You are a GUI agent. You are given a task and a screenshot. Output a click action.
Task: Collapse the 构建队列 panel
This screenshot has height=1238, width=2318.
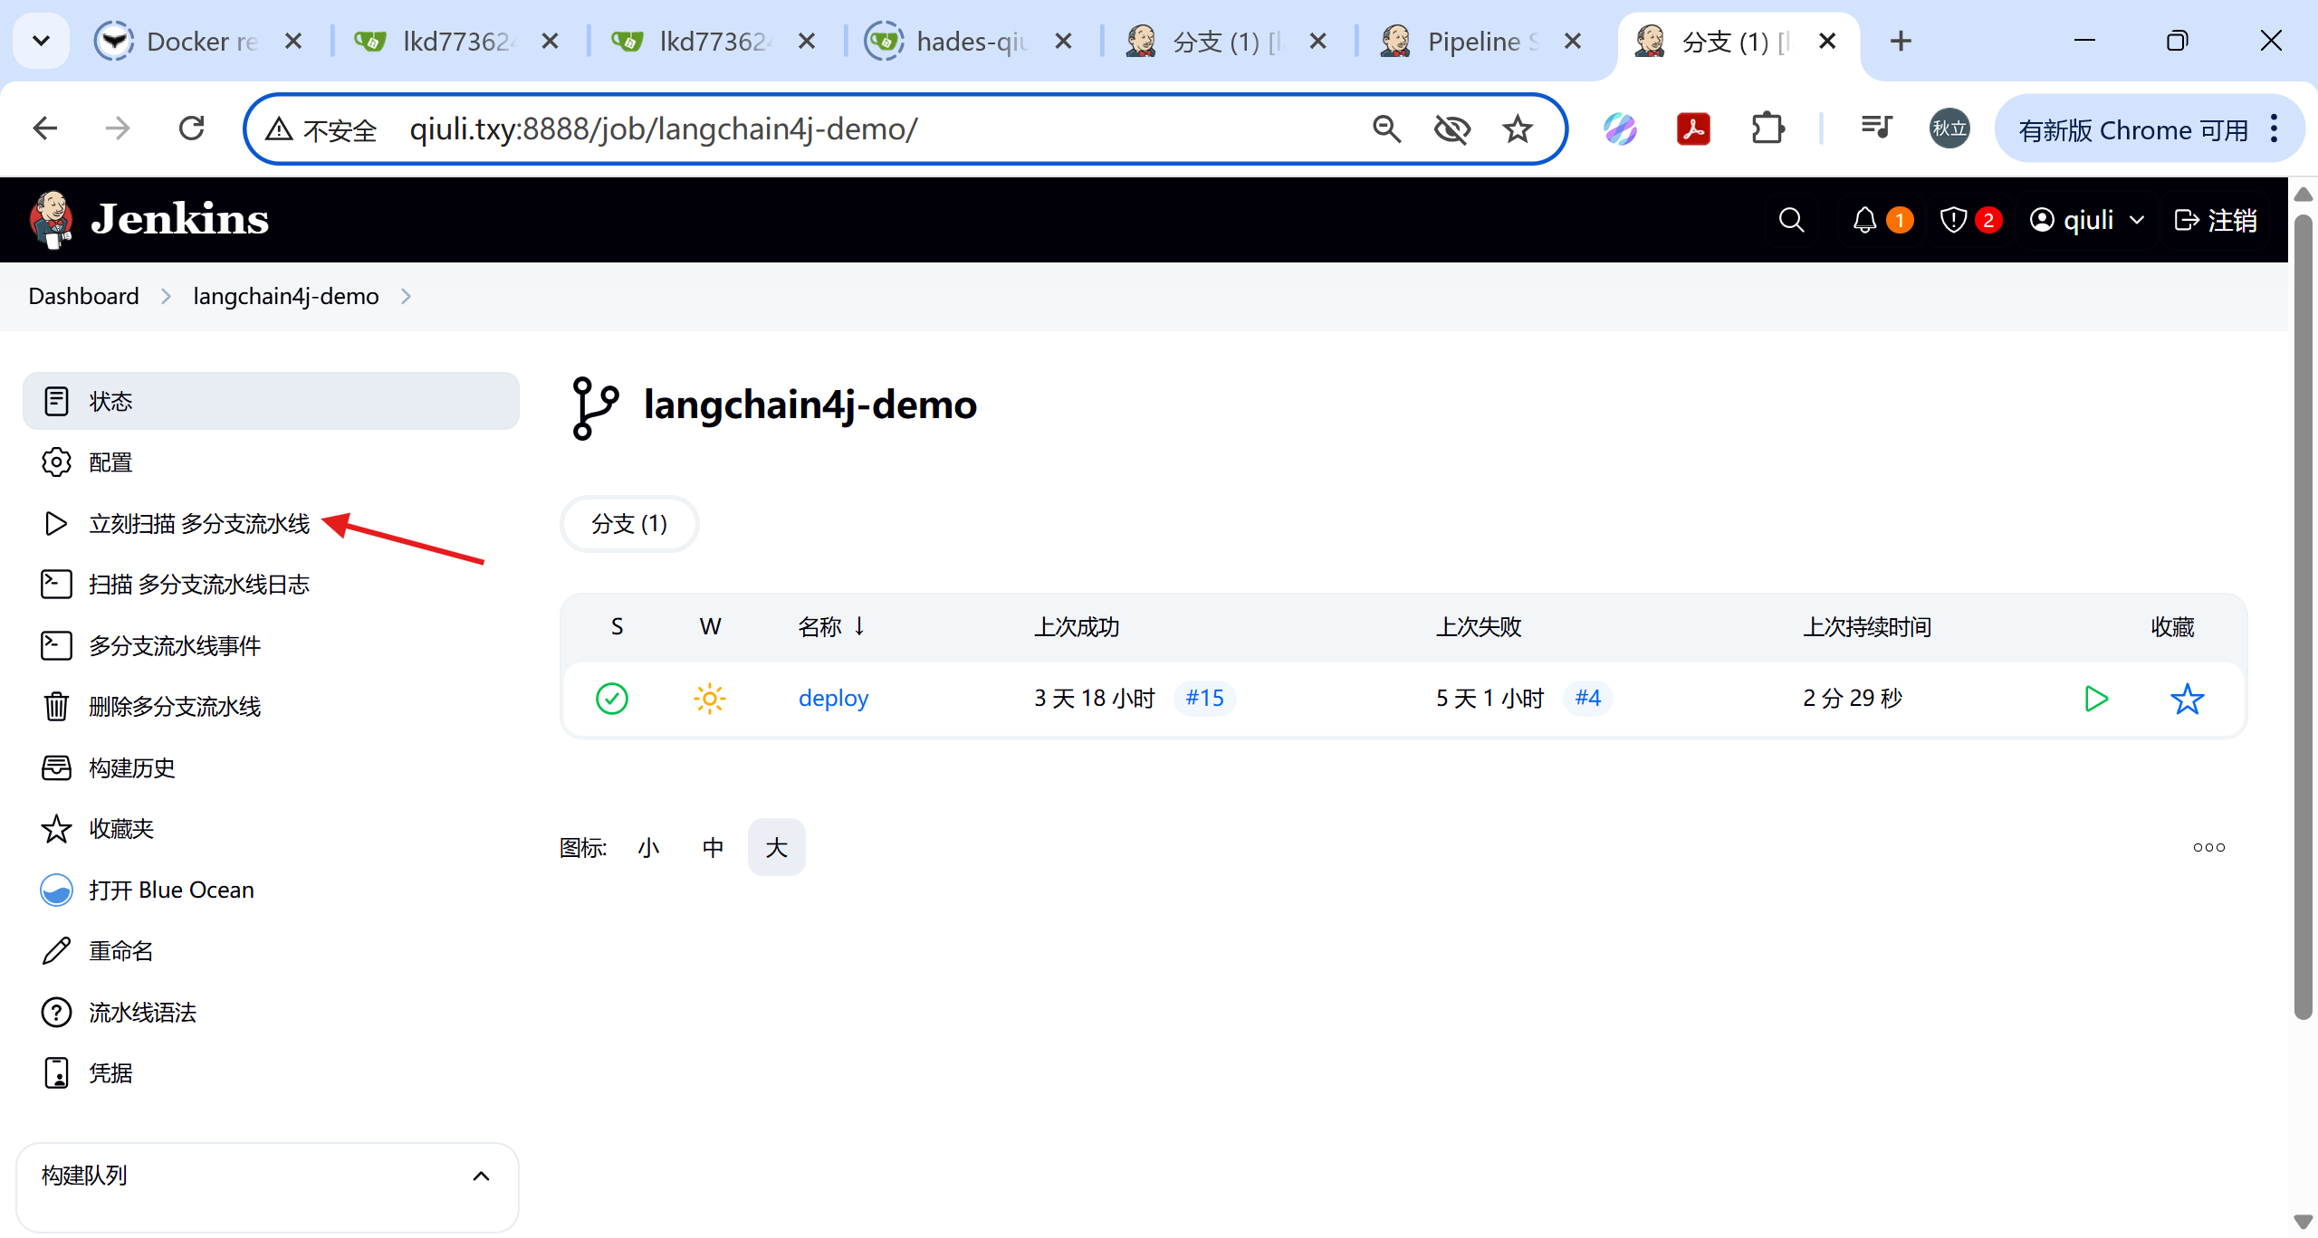click(x=481, y=1176)
